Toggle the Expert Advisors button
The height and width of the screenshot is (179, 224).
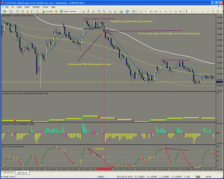[68, 11]
